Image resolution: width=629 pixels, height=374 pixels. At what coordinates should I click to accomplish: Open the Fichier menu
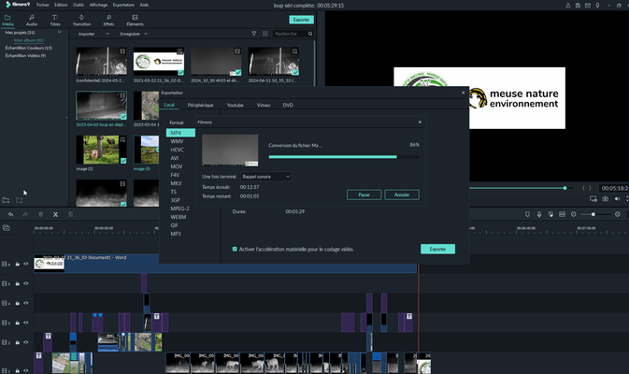point(42,5)
